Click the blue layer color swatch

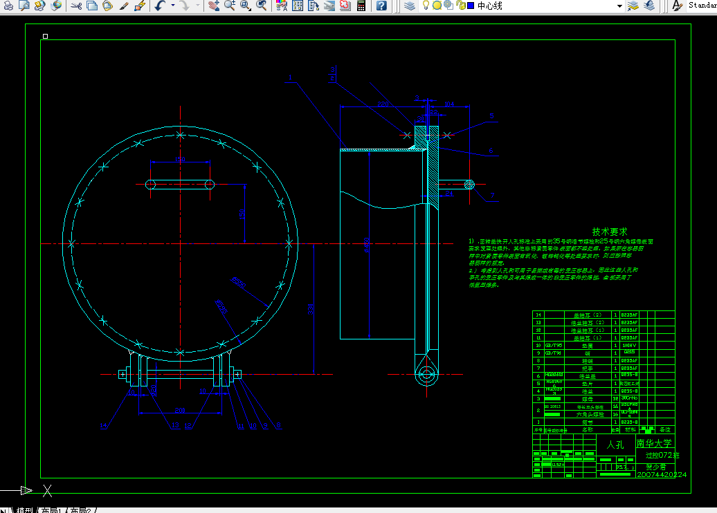[471, 6]
